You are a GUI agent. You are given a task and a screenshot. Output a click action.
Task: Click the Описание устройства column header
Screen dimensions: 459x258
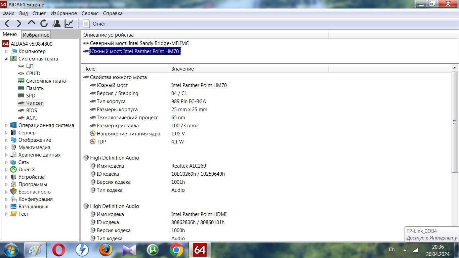205,35
